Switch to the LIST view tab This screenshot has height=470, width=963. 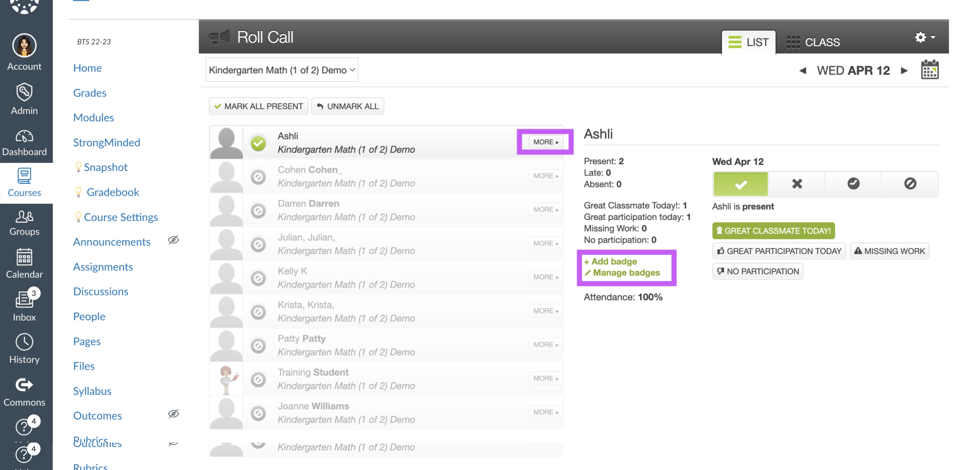click(x=748, y=42)
